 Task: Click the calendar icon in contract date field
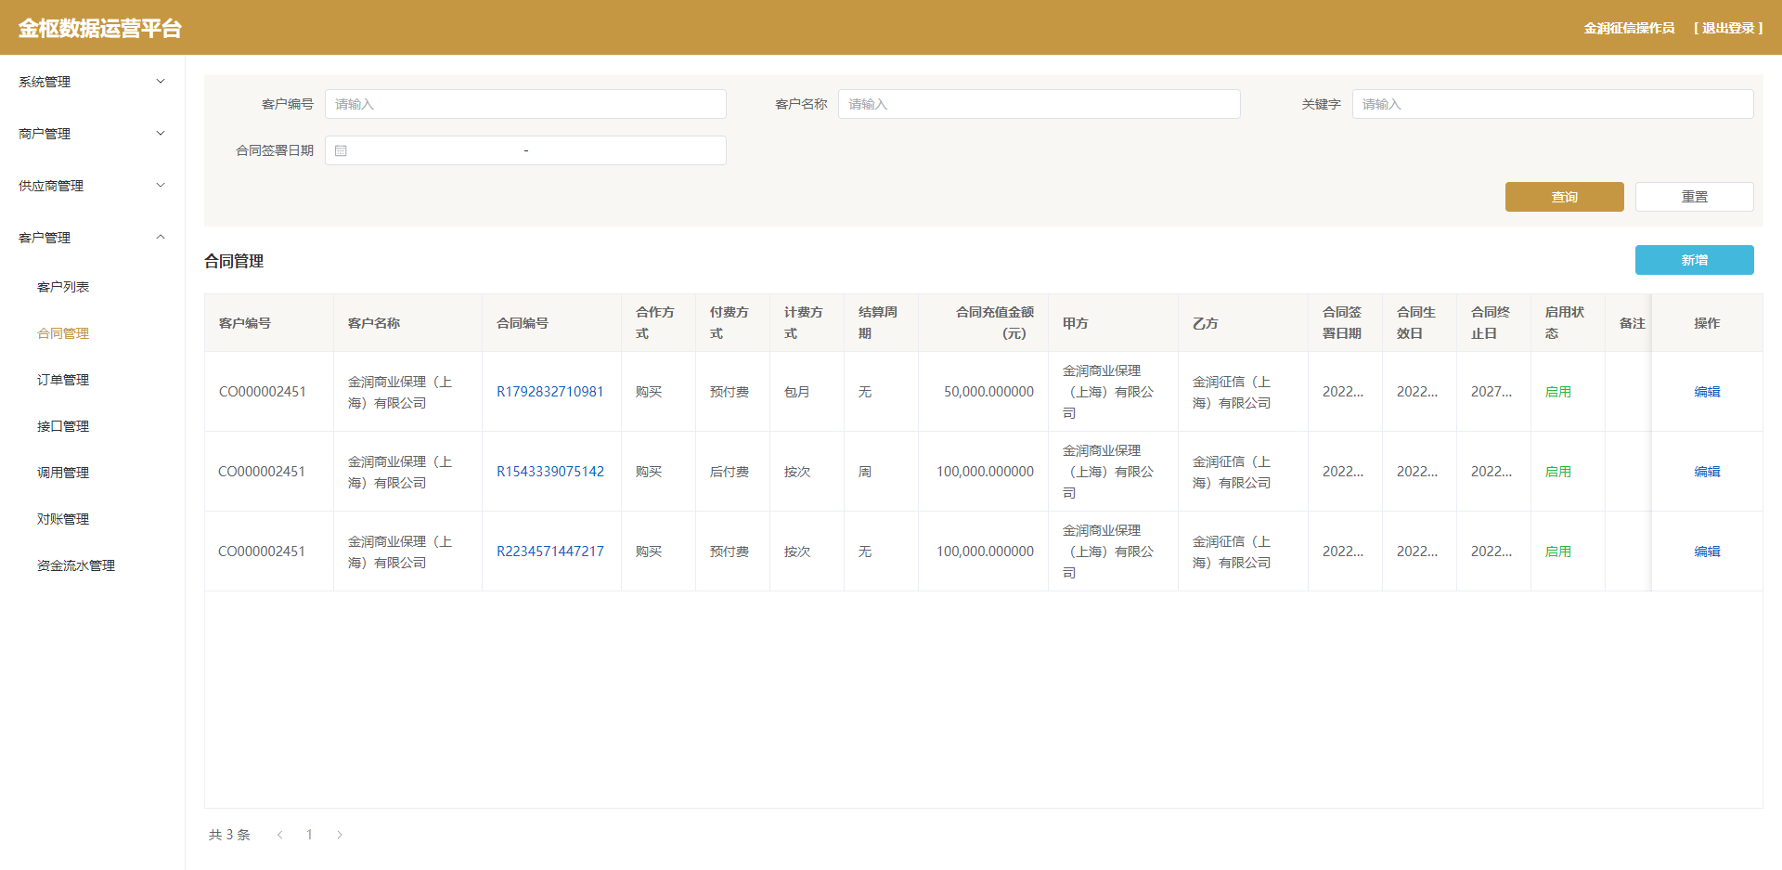341,150
